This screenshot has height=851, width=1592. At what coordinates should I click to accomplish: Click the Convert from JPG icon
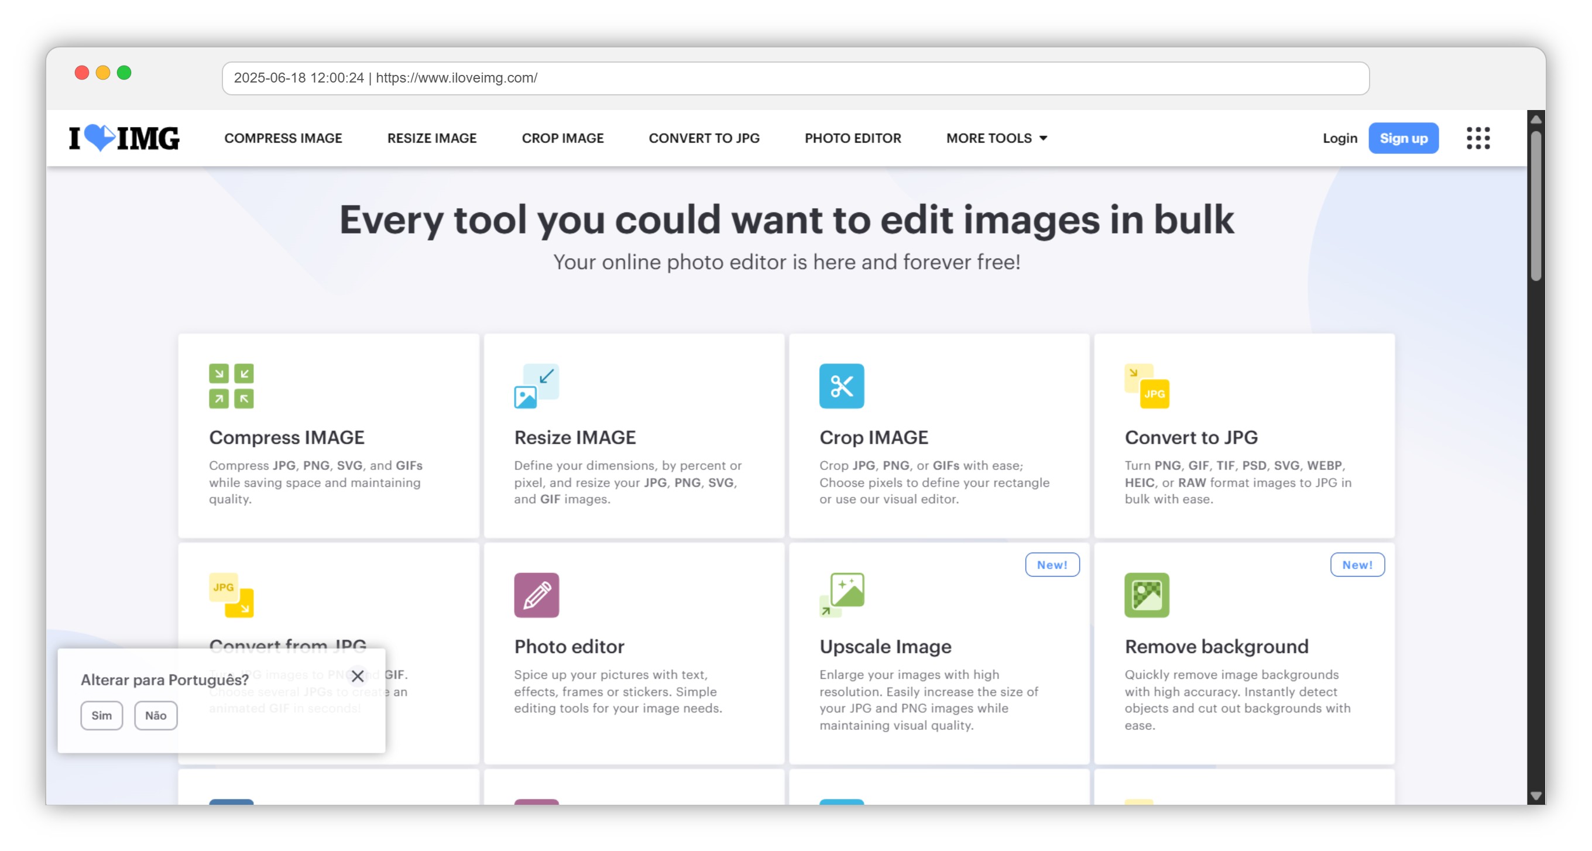[x=231, y=595]
